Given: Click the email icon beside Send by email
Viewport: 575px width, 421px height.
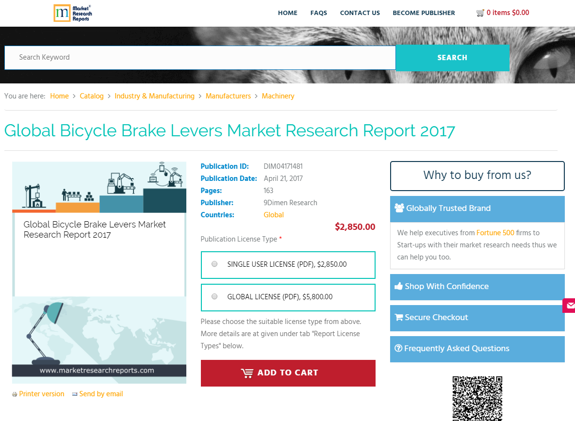Looking at the screenshot, I should click(74, 394).
